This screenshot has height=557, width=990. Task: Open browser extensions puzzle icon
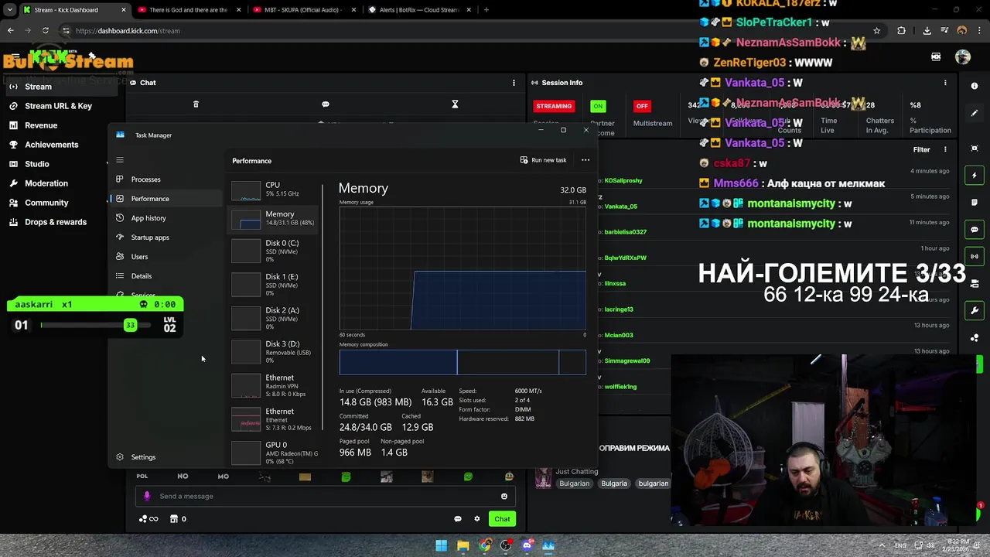901,31
